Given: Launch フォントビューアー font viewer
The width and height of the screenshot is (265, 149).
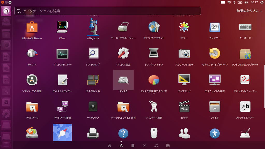Looking at the screenshot, I should 245,107.
